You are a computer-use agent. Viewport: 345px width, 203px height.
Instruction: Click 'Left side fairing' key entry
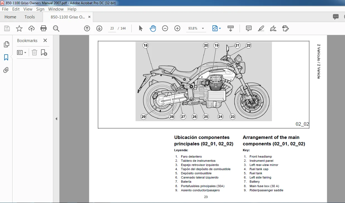260,177
